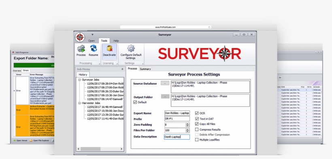The width and height of the screenshot is (332, 159).
Task: Open the Overview tab in Job Progress
Action: (17, 71)
